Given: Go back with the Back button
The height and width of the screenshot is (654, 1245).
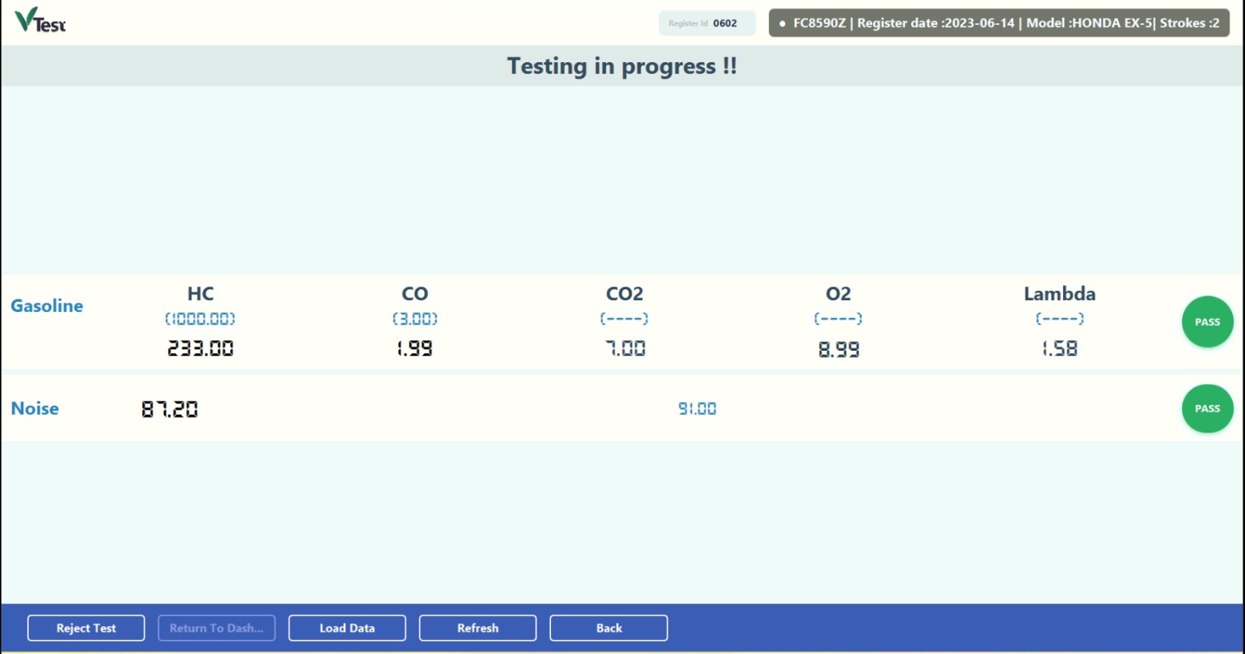Looking at the screenshot, I should pyautogui.click(x=608, y=628).
